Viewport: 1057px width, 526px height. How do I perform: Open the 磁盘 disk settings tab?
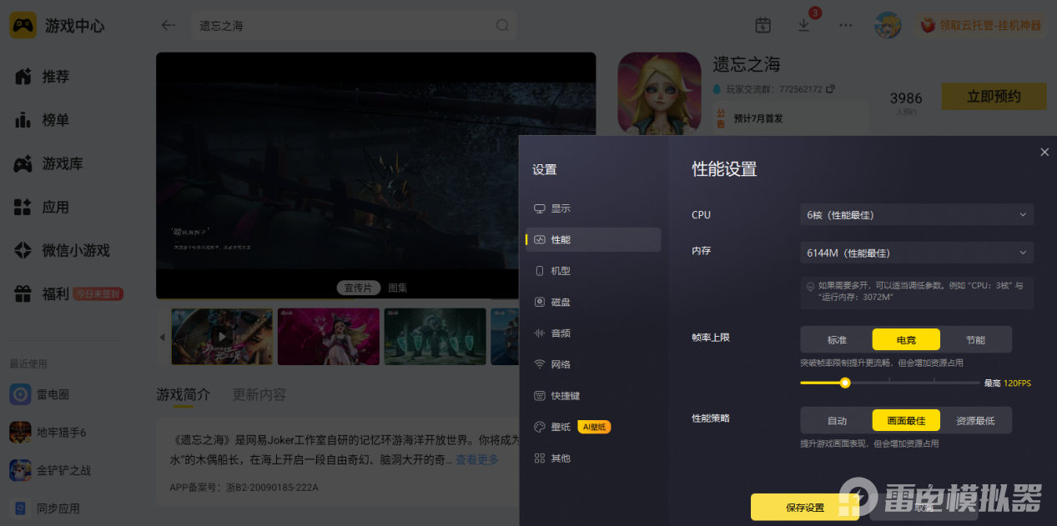(x=593, y=302)
